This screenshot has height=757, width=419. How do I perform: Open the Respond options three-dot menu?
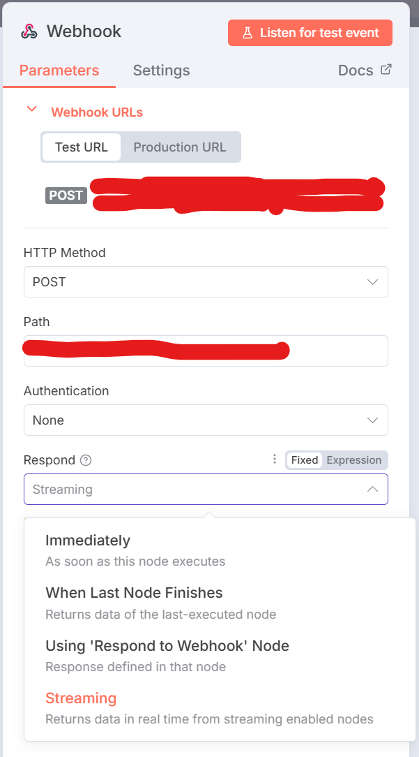[x=275, y=460]
